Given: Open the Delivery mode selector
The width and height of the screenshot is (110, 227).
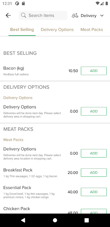Looking at the screenshot, I should [x=88, y=16].
